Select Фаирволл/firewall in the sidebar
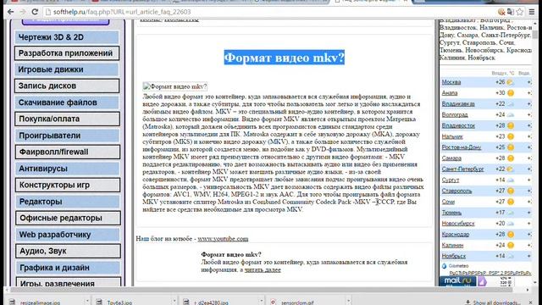The width and height of the screenshot is (542, 305). click(68, 152)
